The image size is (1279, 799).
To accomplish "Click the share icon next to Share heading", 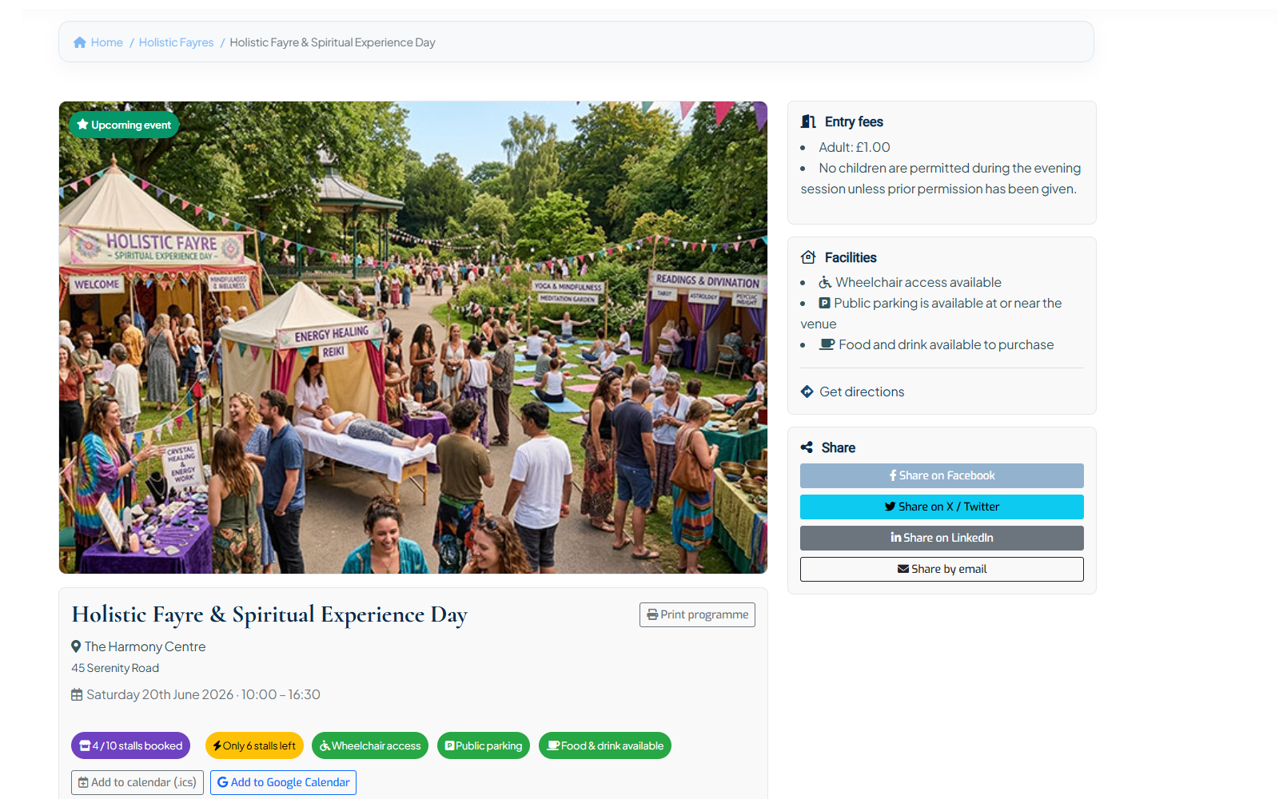I will pos(807,447).
